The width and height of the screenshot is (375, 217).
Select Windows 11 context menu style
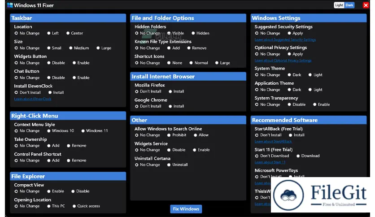(x=95, y=131)
